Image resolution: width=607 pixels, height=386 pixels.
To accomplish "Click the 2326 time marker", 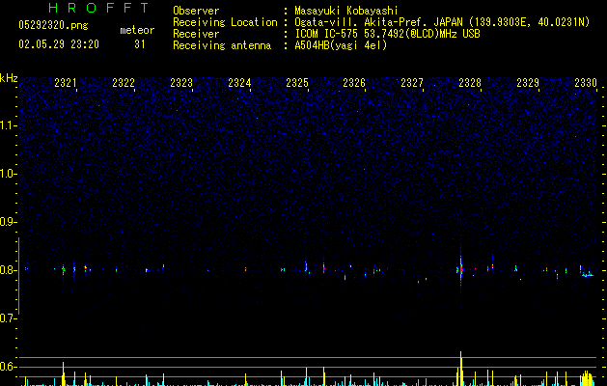I will pyautogui.click(x=354, y=82).
